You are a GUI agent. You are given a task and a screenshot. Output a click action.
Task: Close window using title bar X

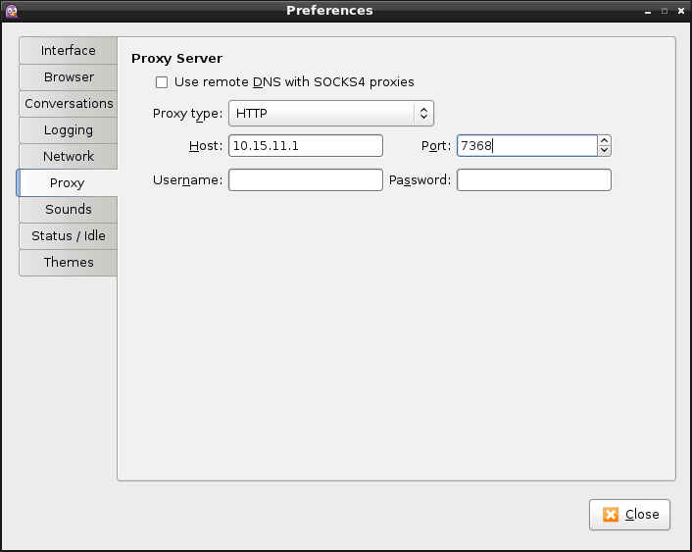point(681,11)
